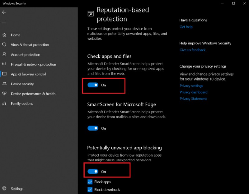Toggle Potentially unwanted app blocking off
The height and width of the screenshot is (194, 249).
pyautogui.click(x=93, y=171)
